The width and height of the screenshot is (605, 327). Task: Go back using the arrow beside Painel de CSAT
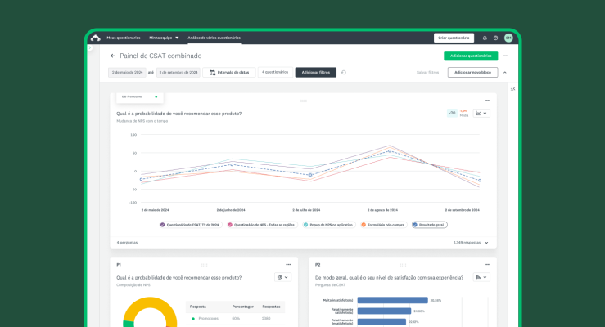tap(113, 56)
